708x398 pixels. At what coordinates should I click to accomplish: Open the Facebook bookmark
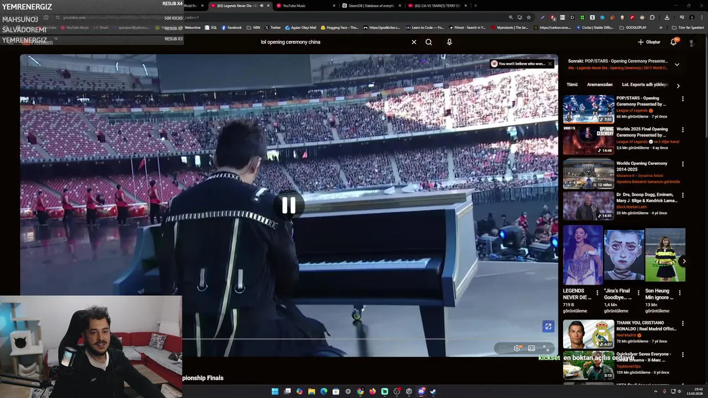click(232, 28)
